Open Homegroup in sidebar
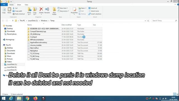This screenshot has height=101, width=179. point(10,40)
